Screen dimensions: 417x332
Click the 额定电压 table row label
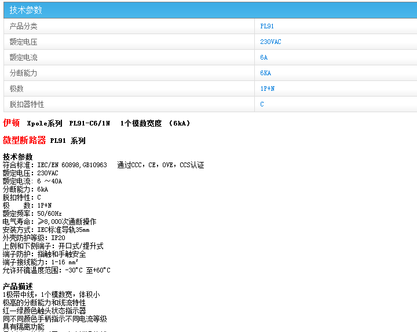click(x=23, y=42)
